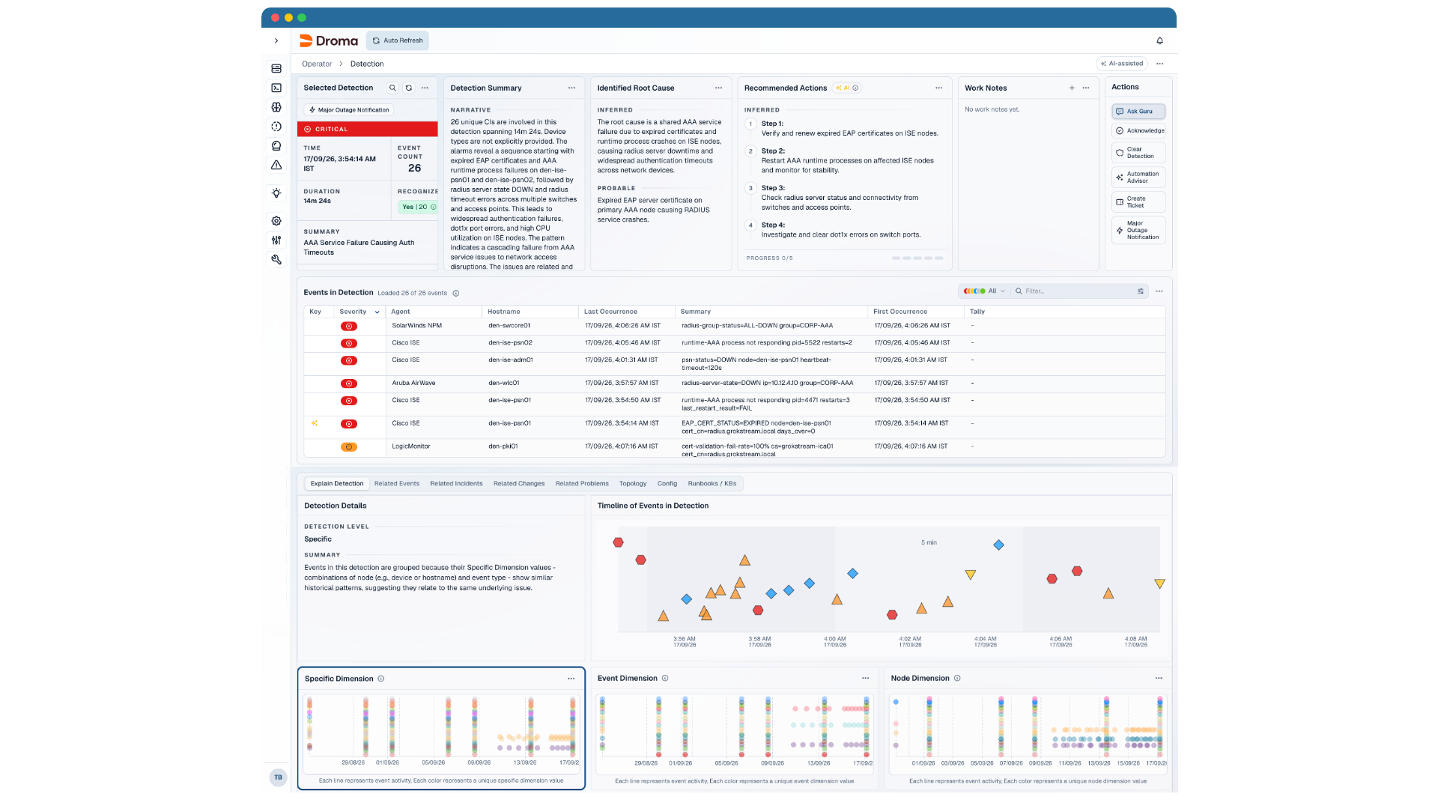Screen dimensions: 1438x809
Task: Open the Selected Detection more options menu
Action: 425,88
